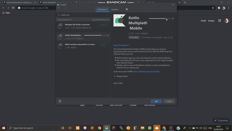Click OK in the Plugins dialog
Image resolution: width=232 pixels, height=131 pixels.
coord(156,101)
